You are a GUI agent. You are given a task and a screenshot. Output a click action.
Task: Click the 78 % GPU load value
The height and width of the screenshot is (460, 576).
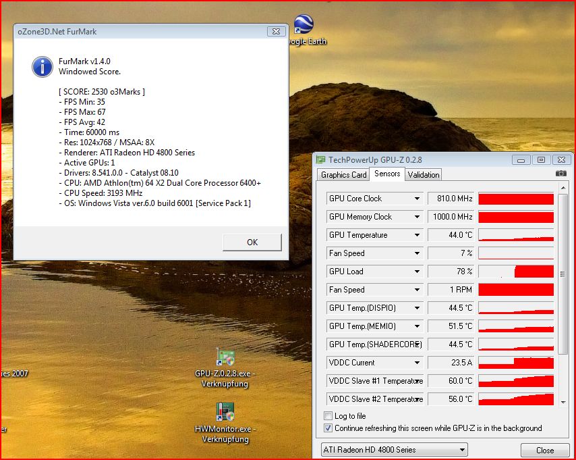click(451, 272)
